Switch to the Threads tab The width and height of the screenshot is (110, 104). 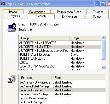(98, 12)
